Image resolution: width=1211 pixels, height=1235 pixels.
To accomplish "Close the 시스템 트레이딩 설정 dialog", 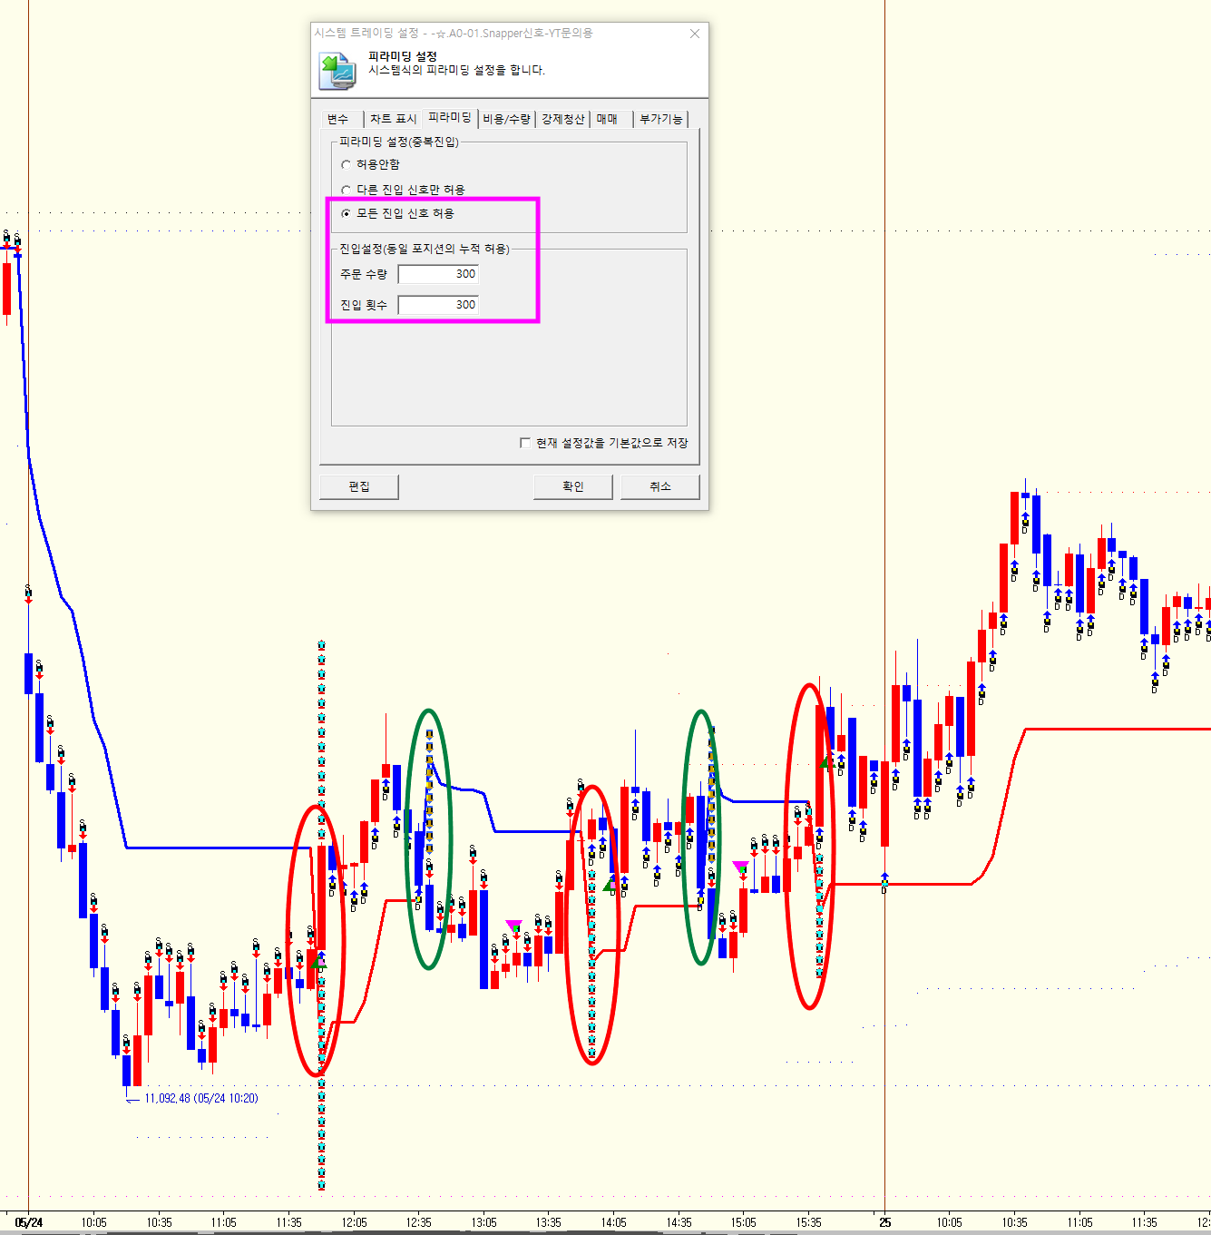I will coord(695,34).
